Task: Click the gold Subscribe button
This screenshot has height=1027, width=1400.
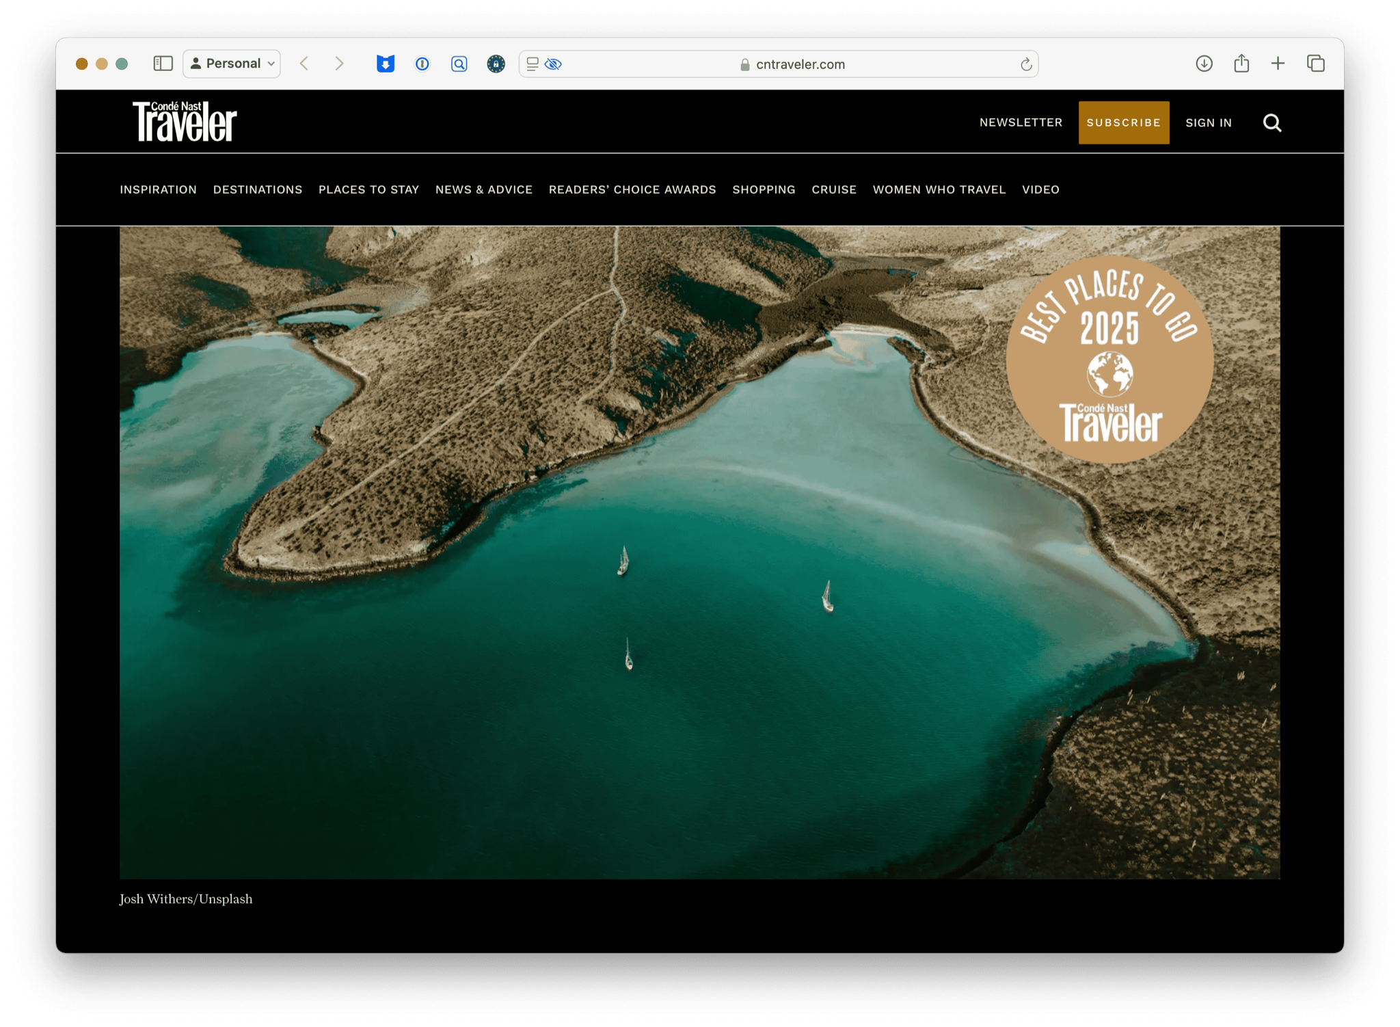Action: 1123,122
